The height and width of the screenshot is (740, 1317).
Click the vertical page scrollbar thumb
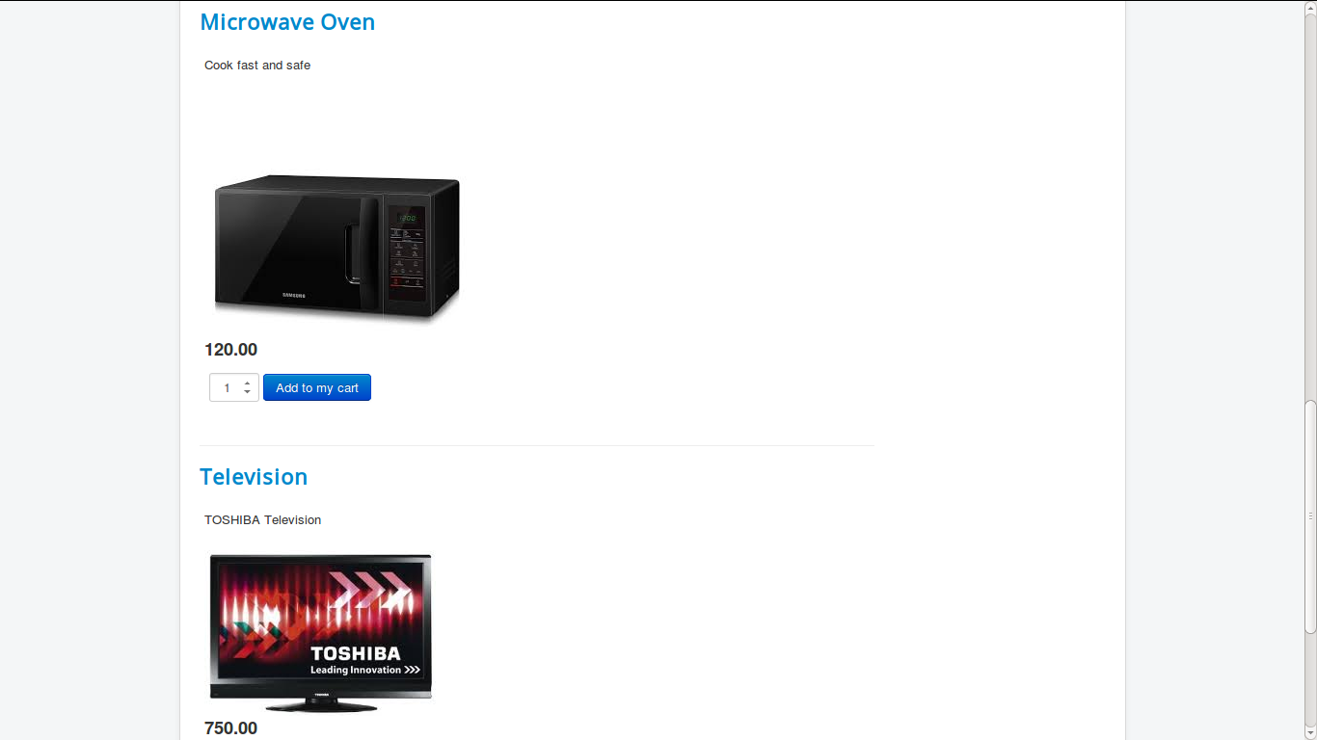[x=1310, y=516]
